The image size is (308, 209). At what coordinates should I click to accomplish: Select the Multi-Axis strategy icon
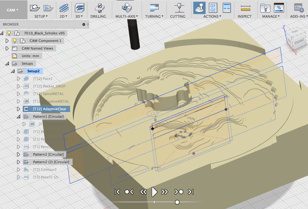[x=127, y=8]
